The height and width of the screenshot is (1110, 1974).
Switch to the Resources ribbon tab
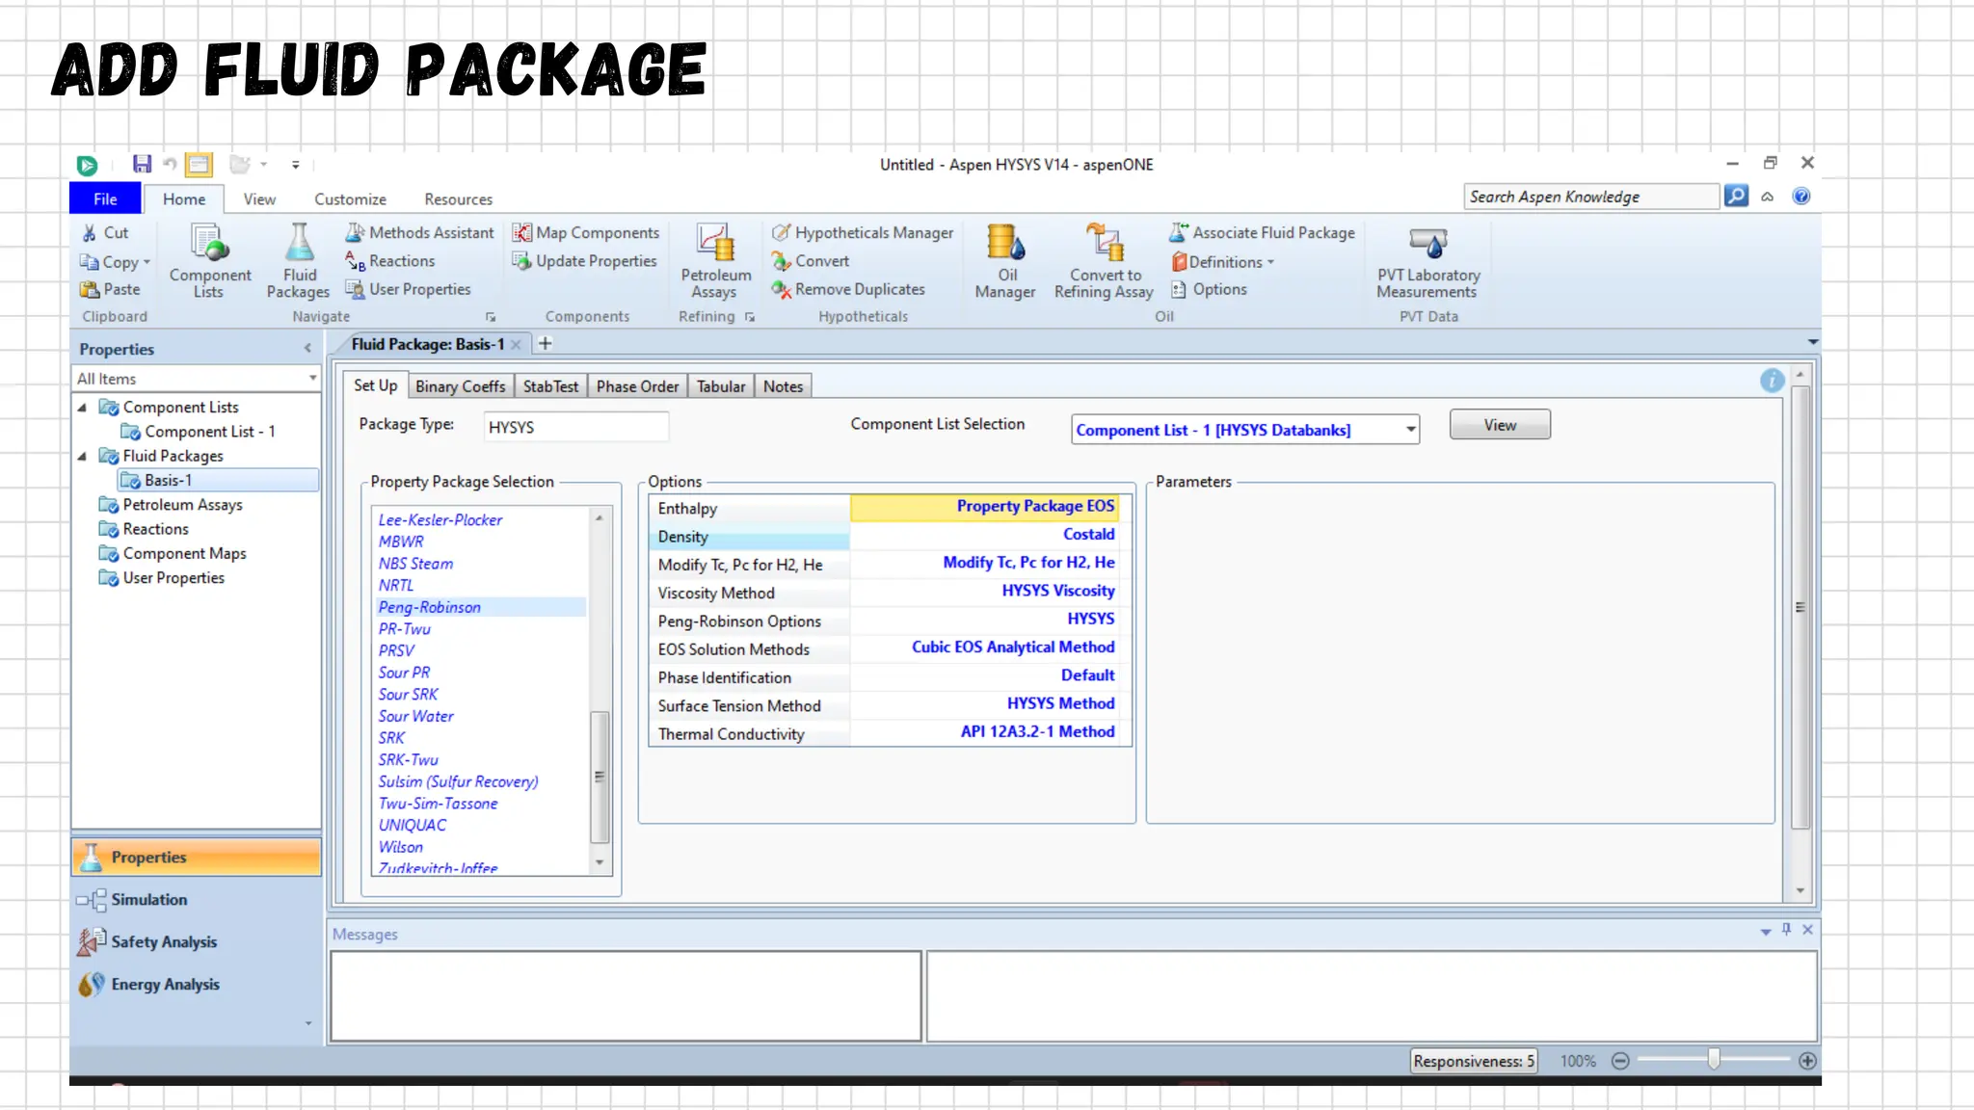click(x=458, y=198)
